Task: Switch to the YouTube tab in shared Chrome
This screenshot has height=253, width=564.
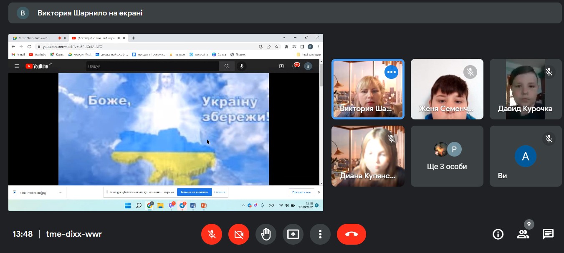Action: pyautogui.click(x=99, y=38)
